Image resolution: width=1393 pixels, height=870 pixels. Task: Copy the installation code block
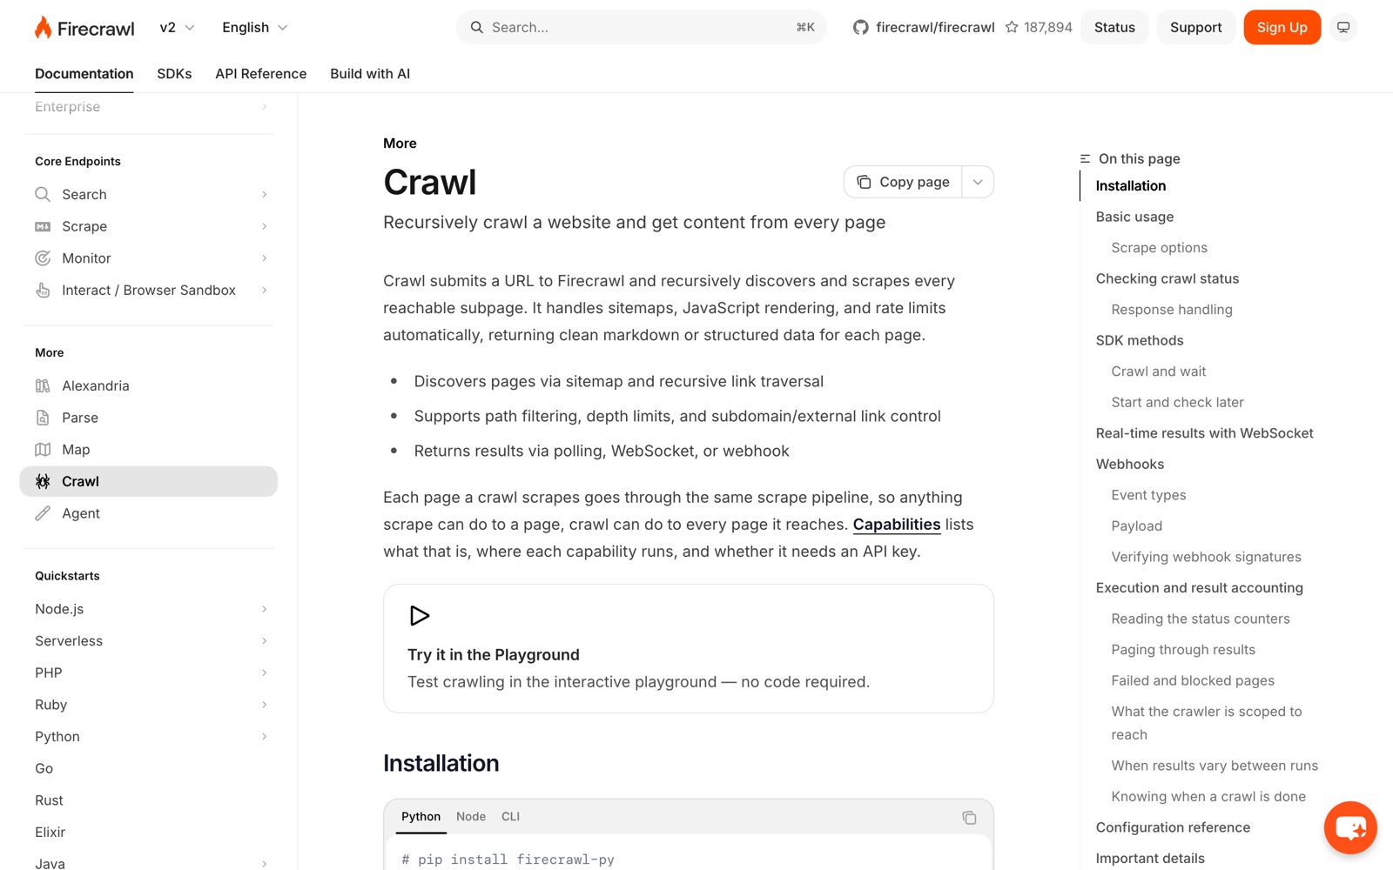(x=969, y=817)
